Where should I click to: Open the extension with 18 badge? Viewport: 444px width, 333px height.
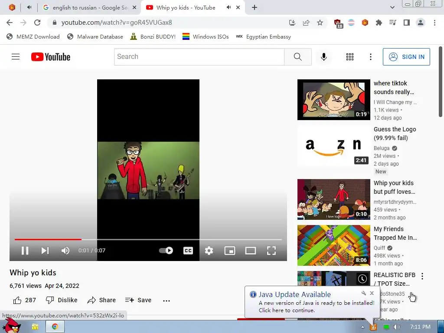click(338, 23)
